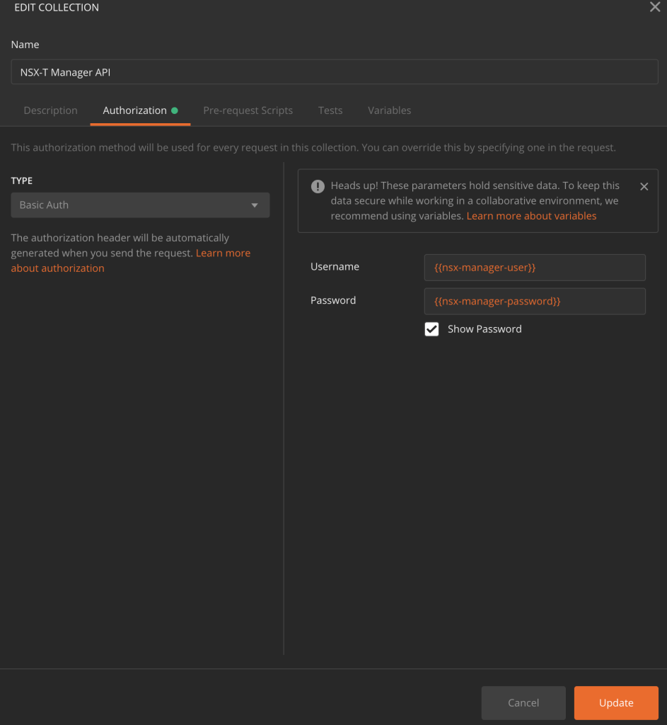Uncheck the Show Password checkbox
Viewport: 667px width, 725px height.
point(431,329)
